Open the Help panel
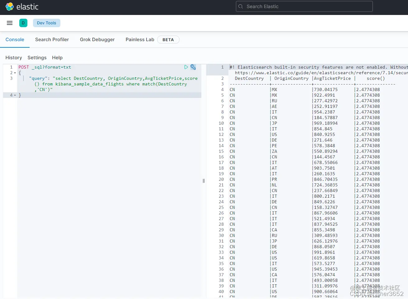 click(57, 58)
